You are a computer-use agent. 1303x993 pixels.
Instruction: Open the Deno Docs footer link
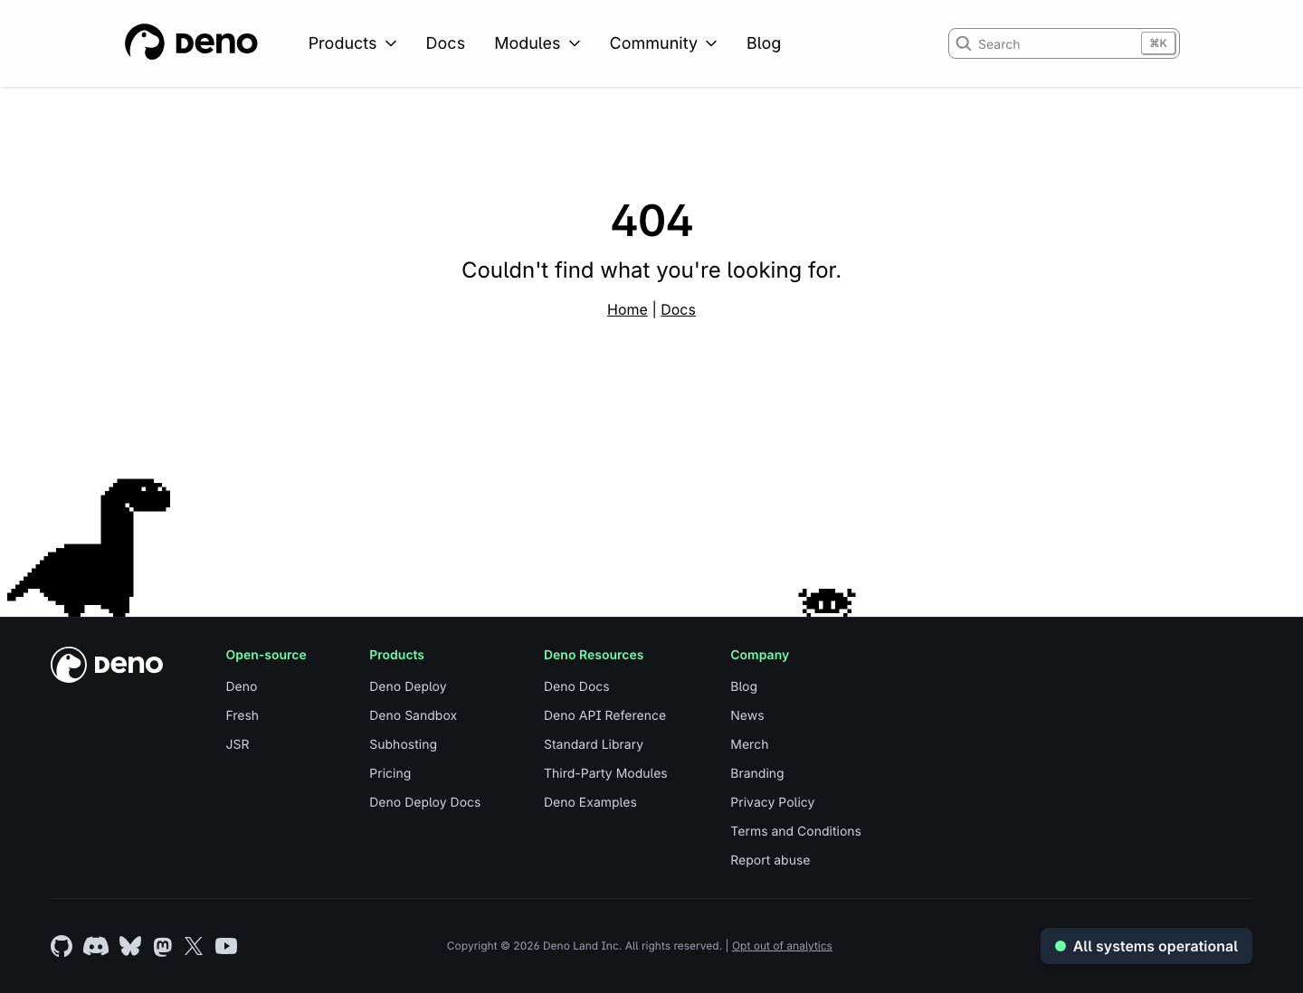coord(576,686)
